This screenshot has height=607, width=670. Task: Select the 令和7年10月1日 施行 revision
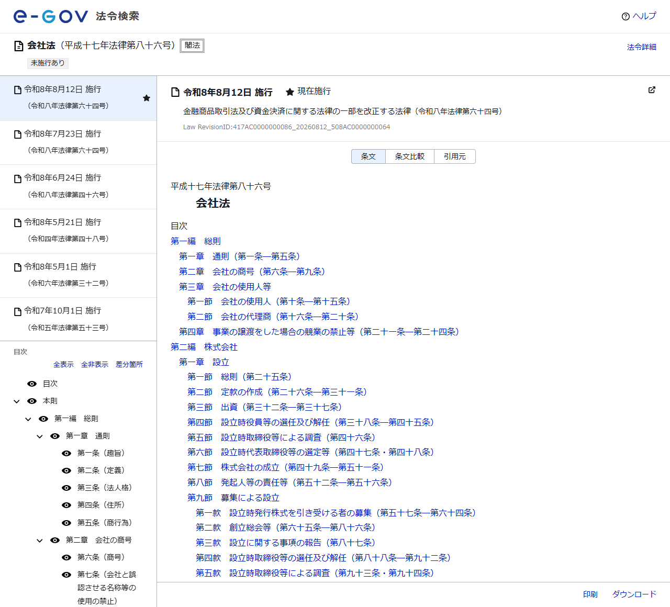[x=79, y=319]
